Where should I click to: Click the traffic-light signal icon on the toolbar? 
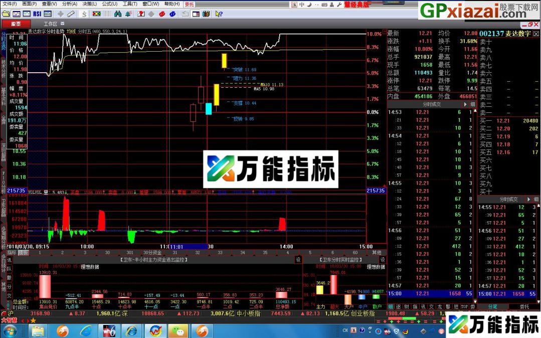click(x=96, y=14)
